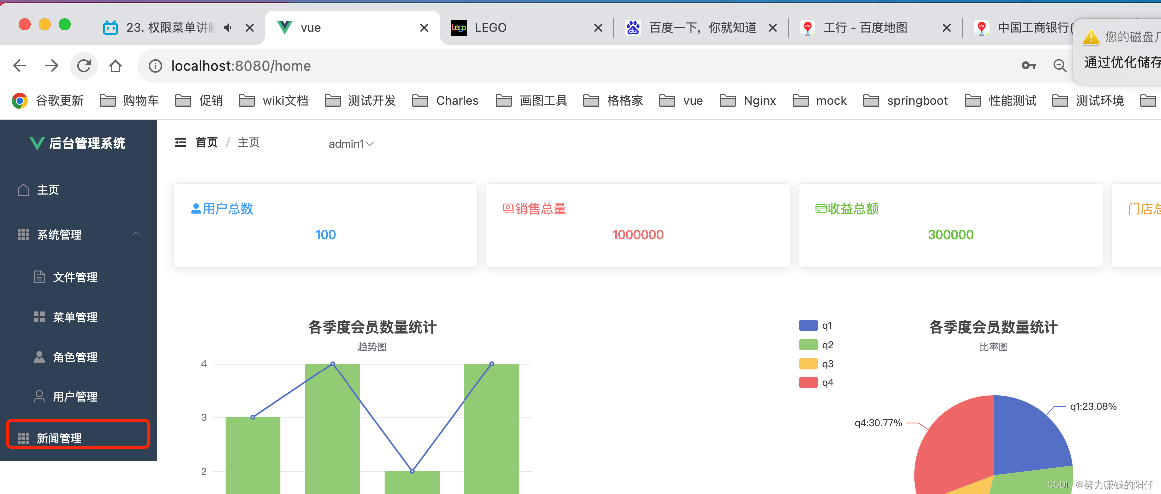Viewport: 1161px width, 494px height.
Task: Select 菜单管理 in the sidebar
Action: click(79, 317)
